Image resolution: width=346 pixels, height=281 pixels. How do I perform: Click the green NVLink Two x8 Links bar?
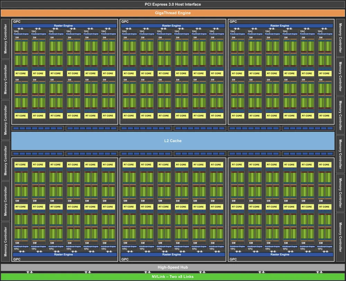click(173, 277)
